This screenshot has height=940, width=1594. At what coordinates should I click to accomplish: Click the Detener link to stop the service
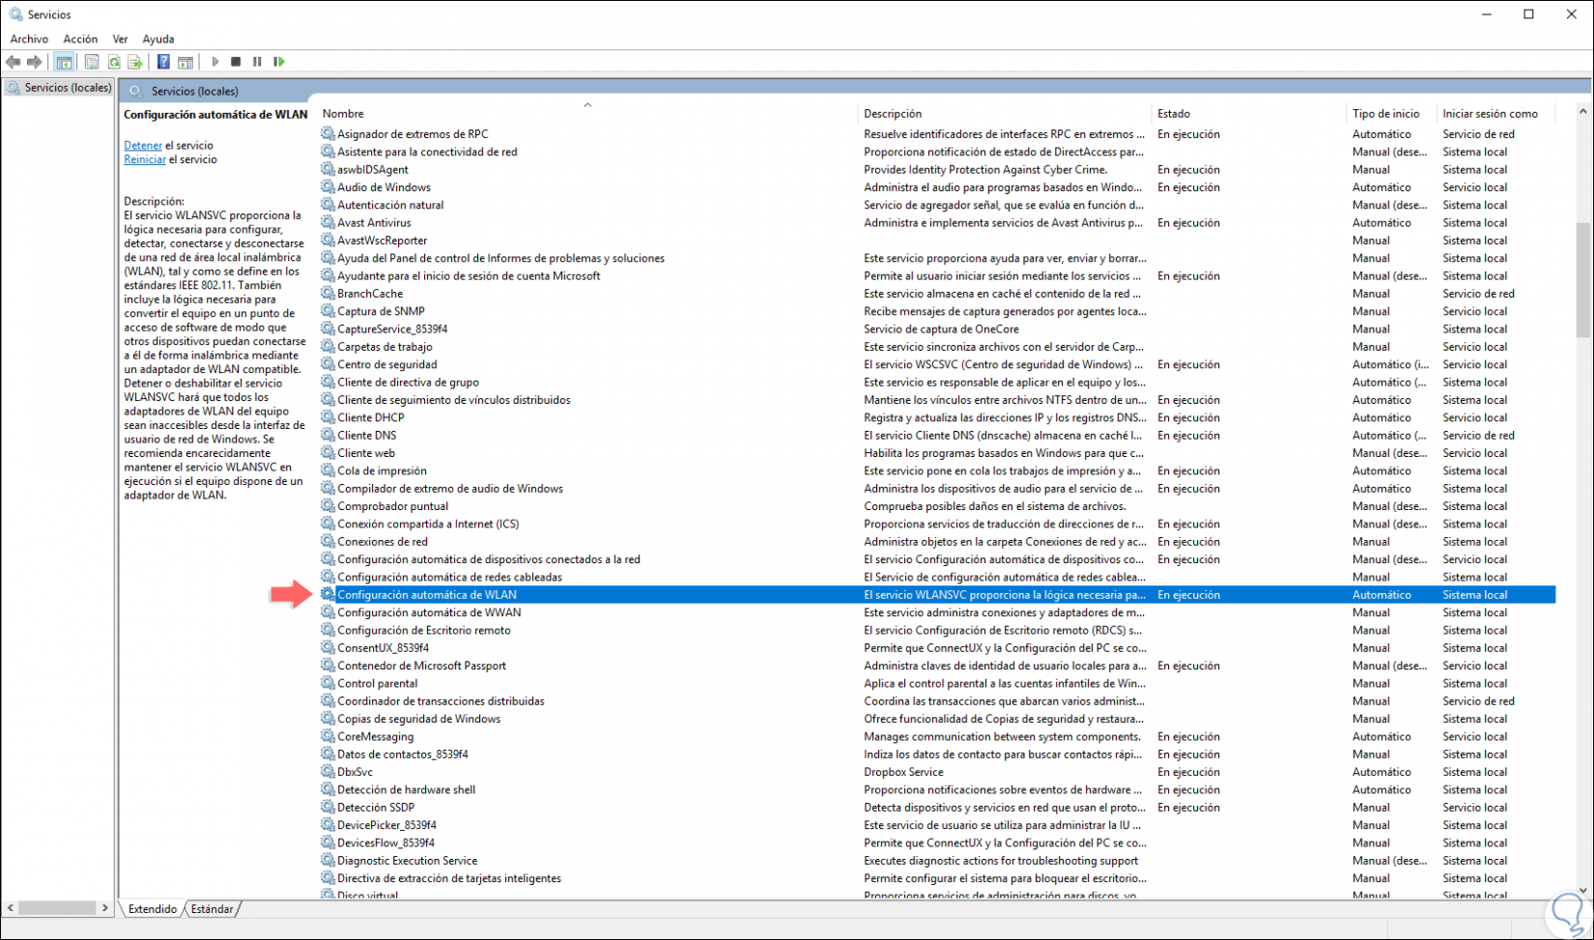143,146
